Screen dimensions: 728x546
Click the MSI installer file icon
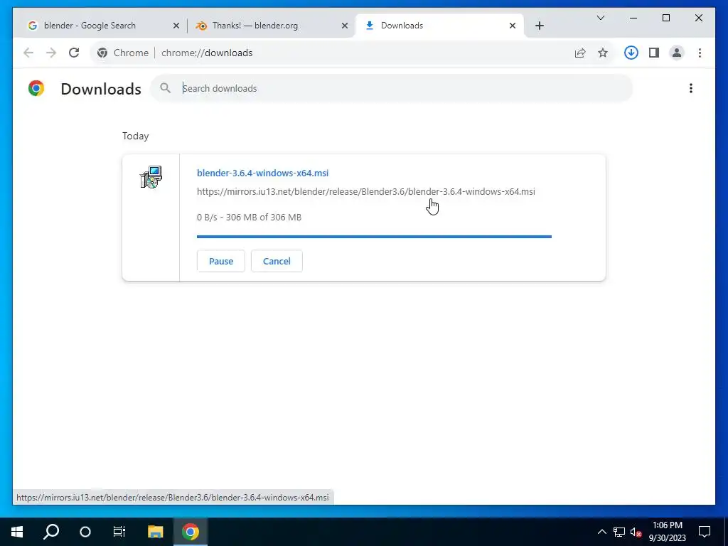point(151,177)
